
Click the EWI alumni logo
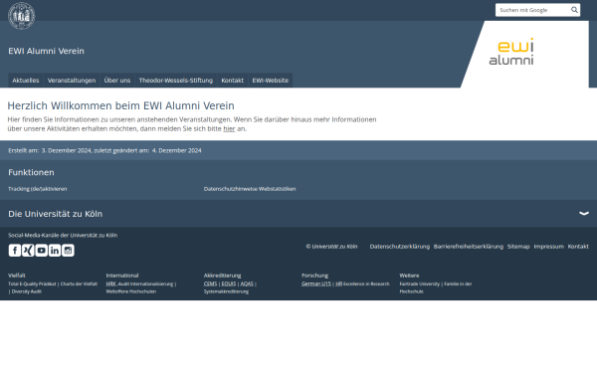(511, 52)
